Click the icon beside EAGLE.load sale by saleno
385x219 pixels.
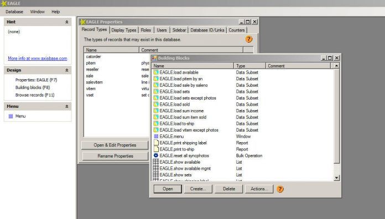point(155,85)
